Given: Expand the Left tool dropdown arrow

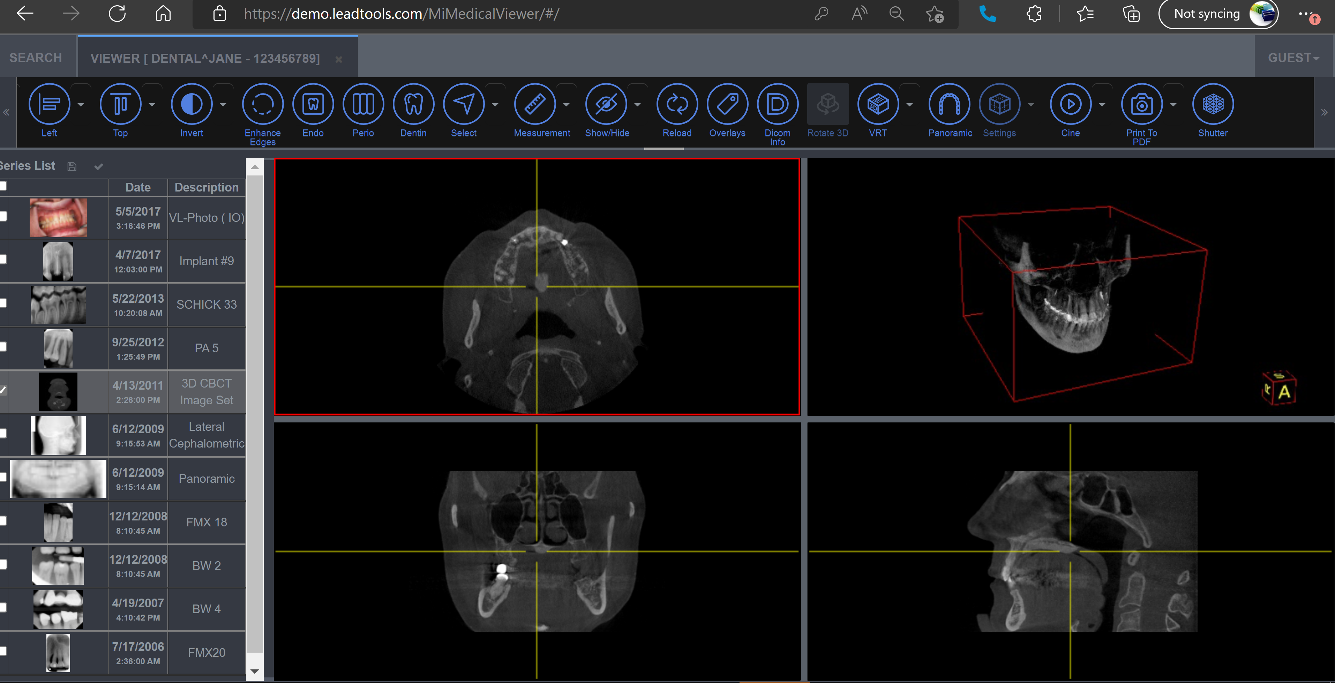Looking at the screenshot, I should tap(81, 105).
